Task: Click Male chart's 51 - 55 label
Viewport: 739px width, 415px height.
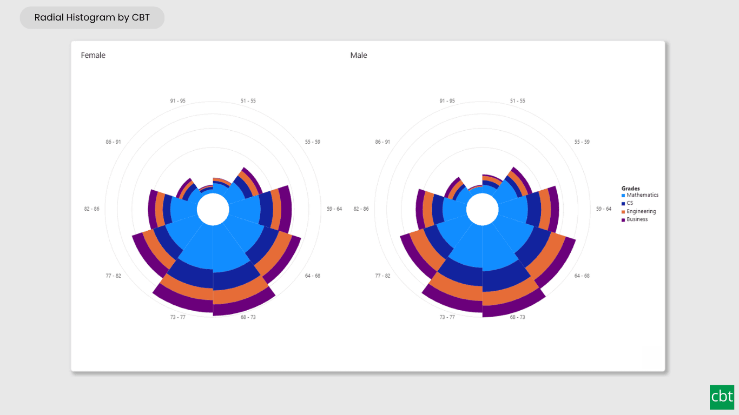Action: tap(518, 101)
